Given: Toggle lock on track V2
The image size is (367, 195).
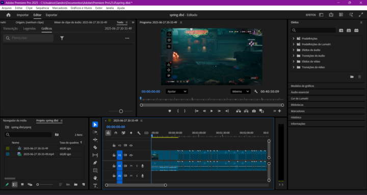Looking at the screenshot, I should (114, 146).
